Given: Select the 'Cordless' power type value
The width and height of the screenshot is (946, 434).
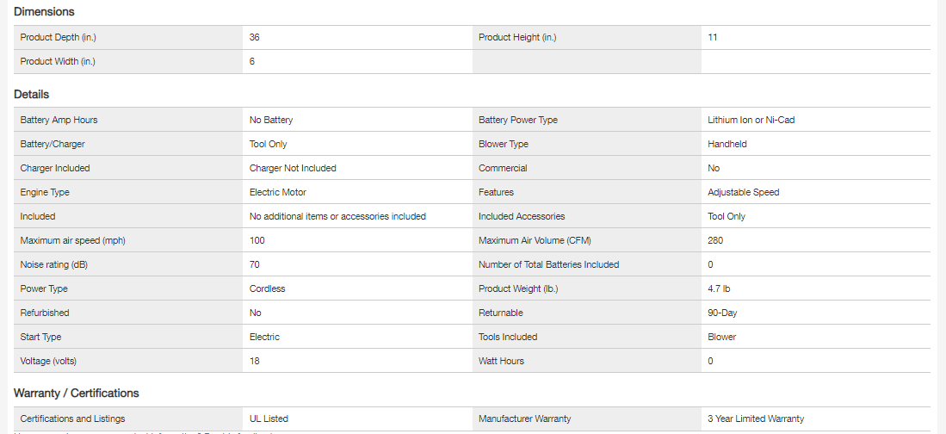Looking at the screenshot, I should click(x=267, y=289).
